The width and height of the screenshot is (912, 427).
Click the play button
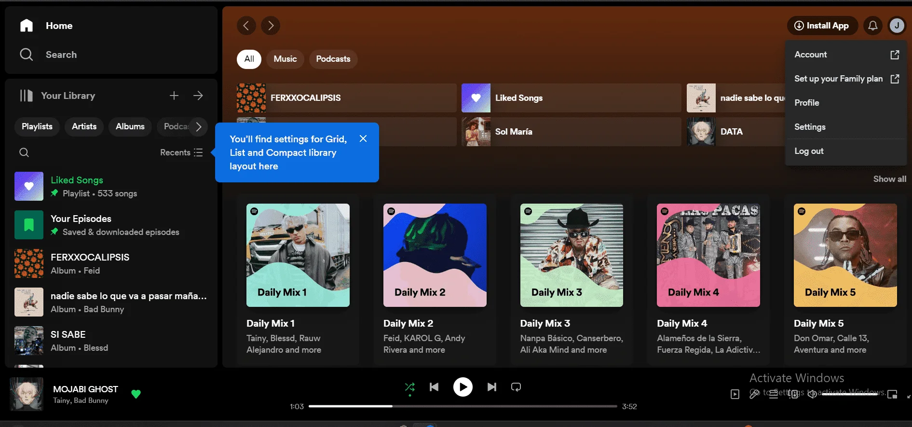coord(463,387)
